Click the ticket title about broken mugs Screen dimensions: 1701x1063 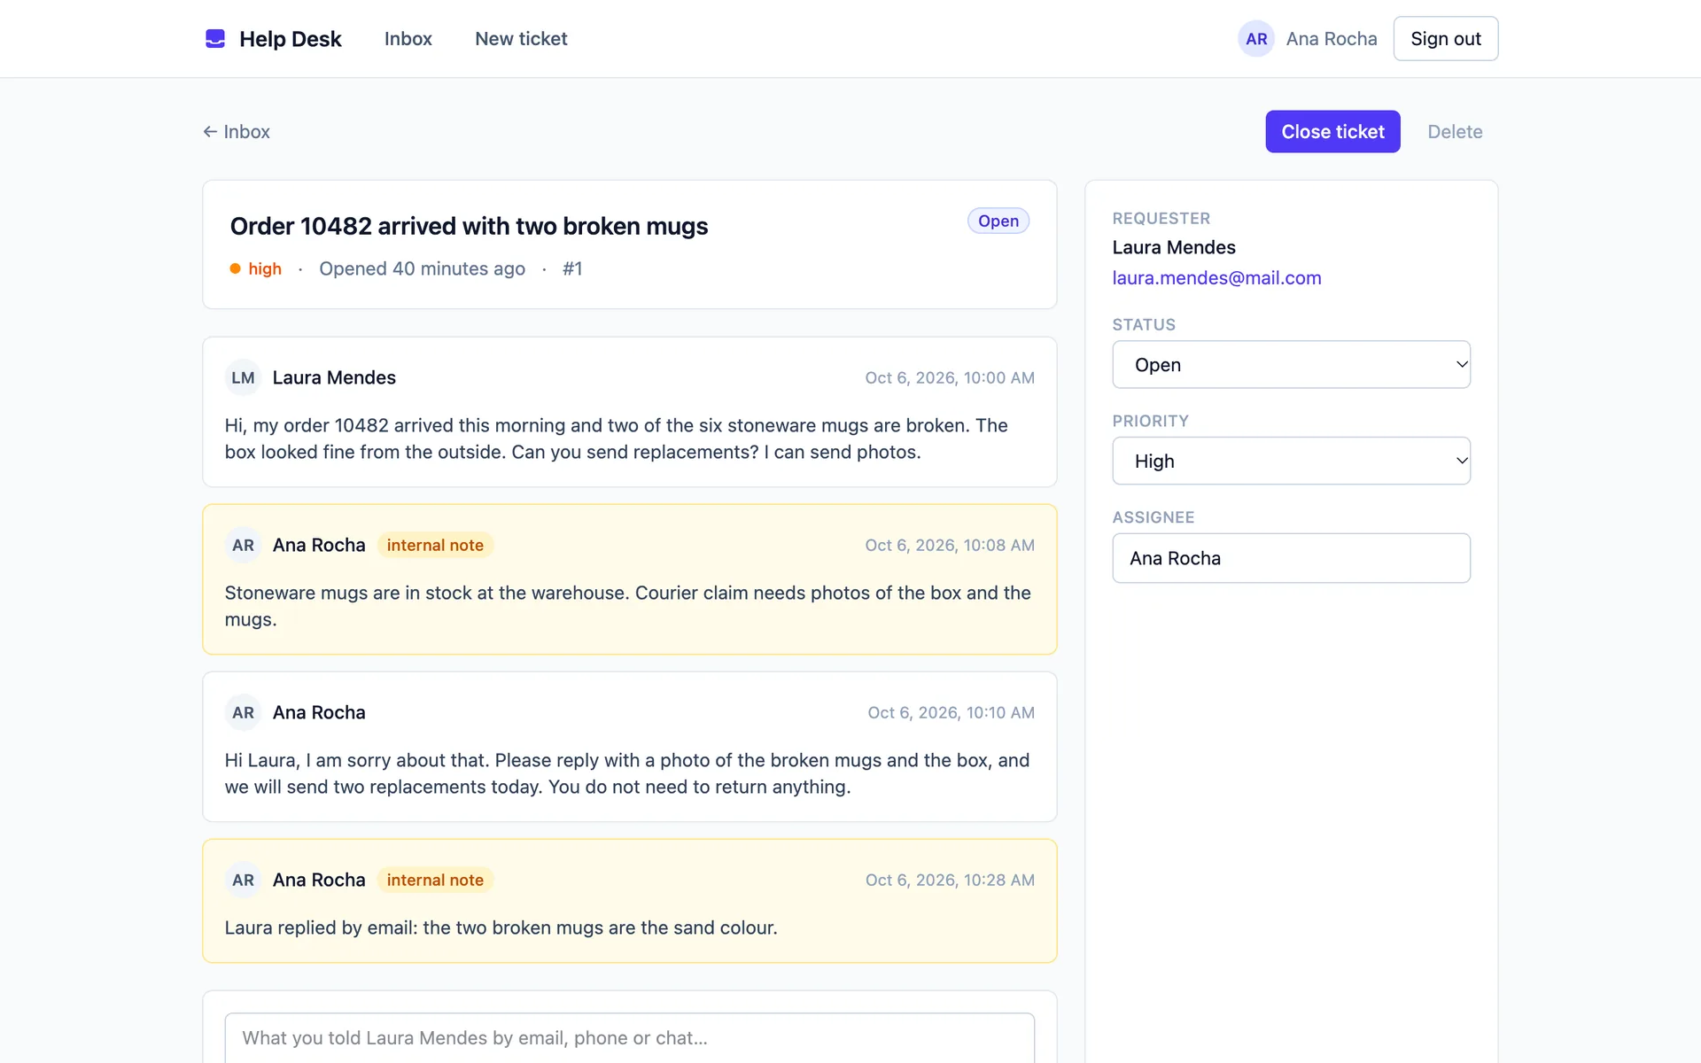tap(469, 226)
